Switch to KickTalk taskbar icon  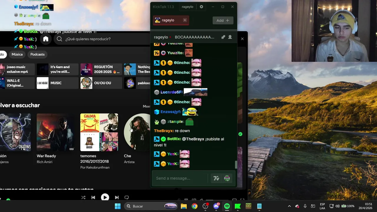coord(238,206)
